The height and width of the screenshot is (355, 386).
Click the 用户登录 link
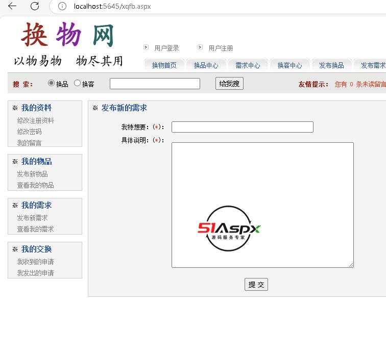click(x=166, y=48)
